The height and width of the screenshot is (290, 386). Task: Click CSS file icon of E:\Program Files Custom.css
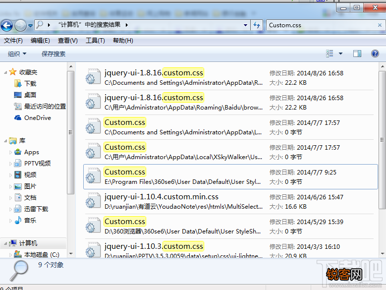click(x=93, y=175)
